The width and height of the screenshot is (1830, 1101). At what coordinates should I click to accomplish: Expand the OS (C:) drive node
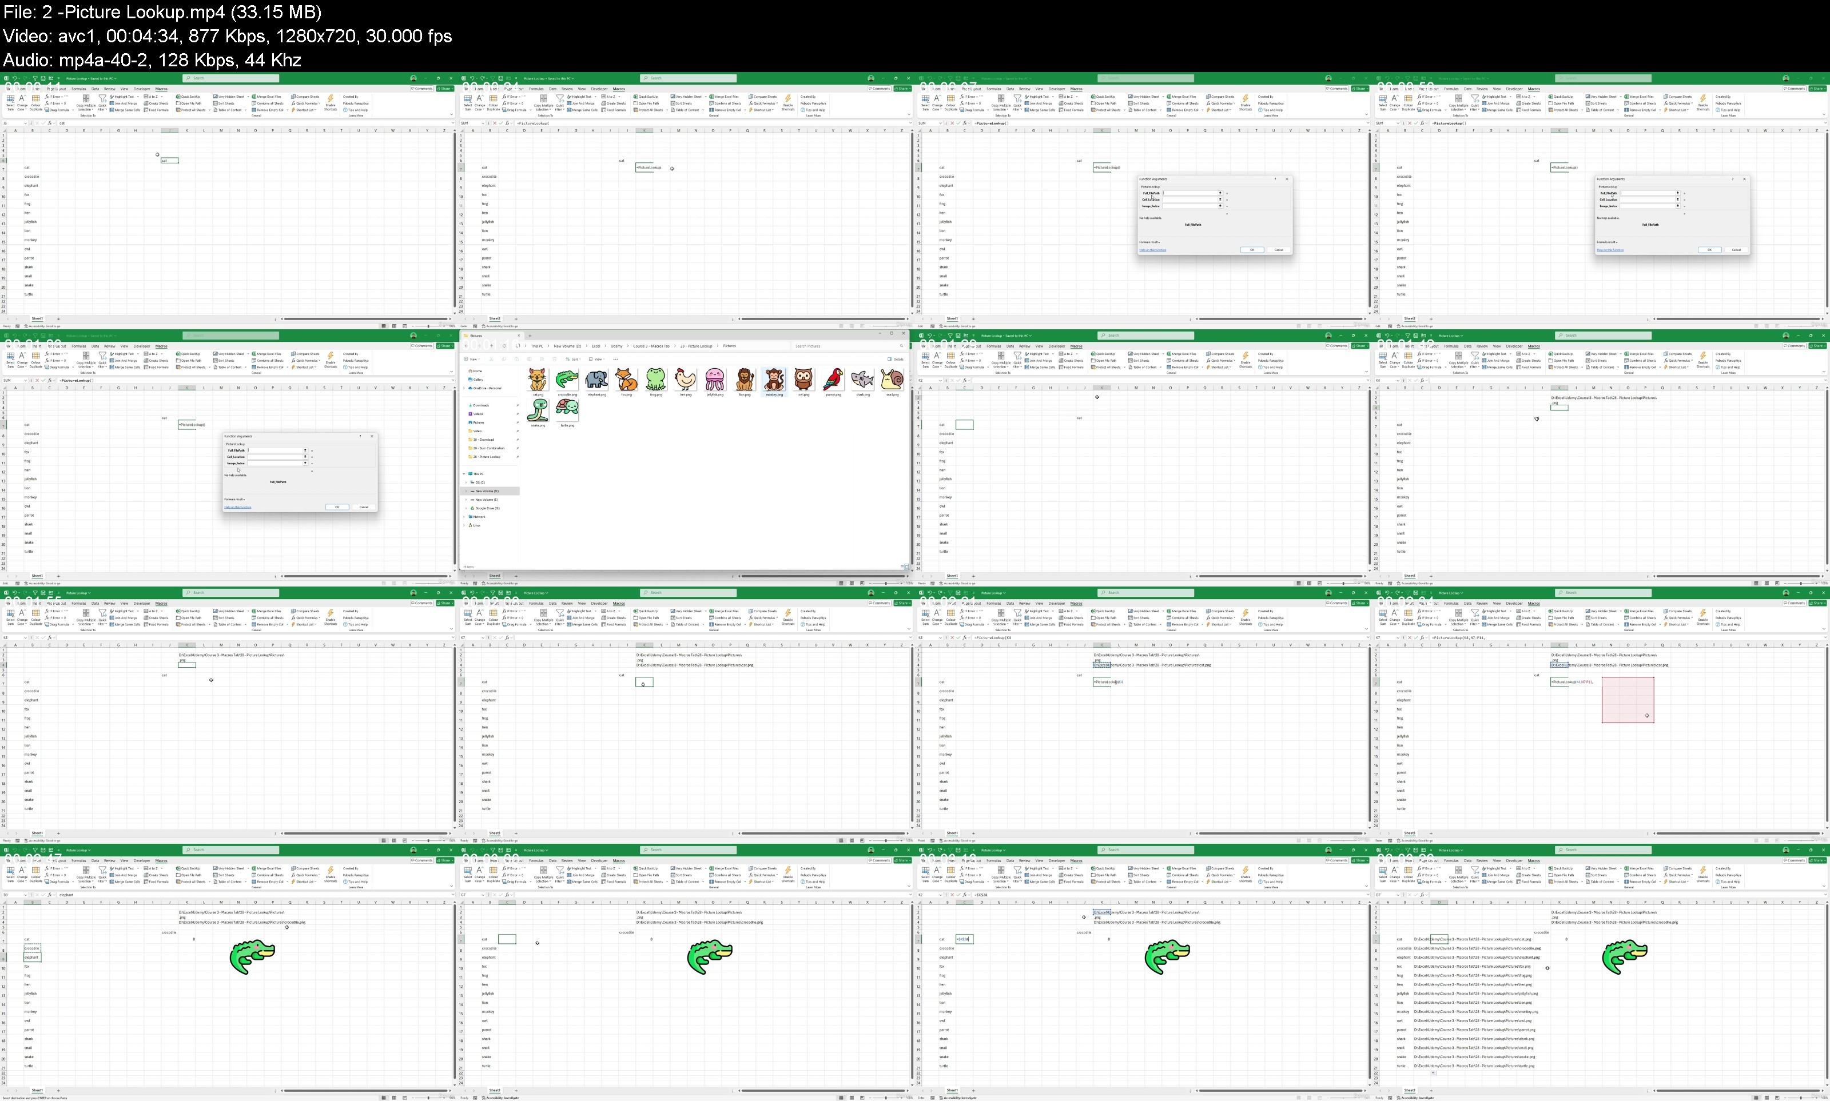pos(467,483)
